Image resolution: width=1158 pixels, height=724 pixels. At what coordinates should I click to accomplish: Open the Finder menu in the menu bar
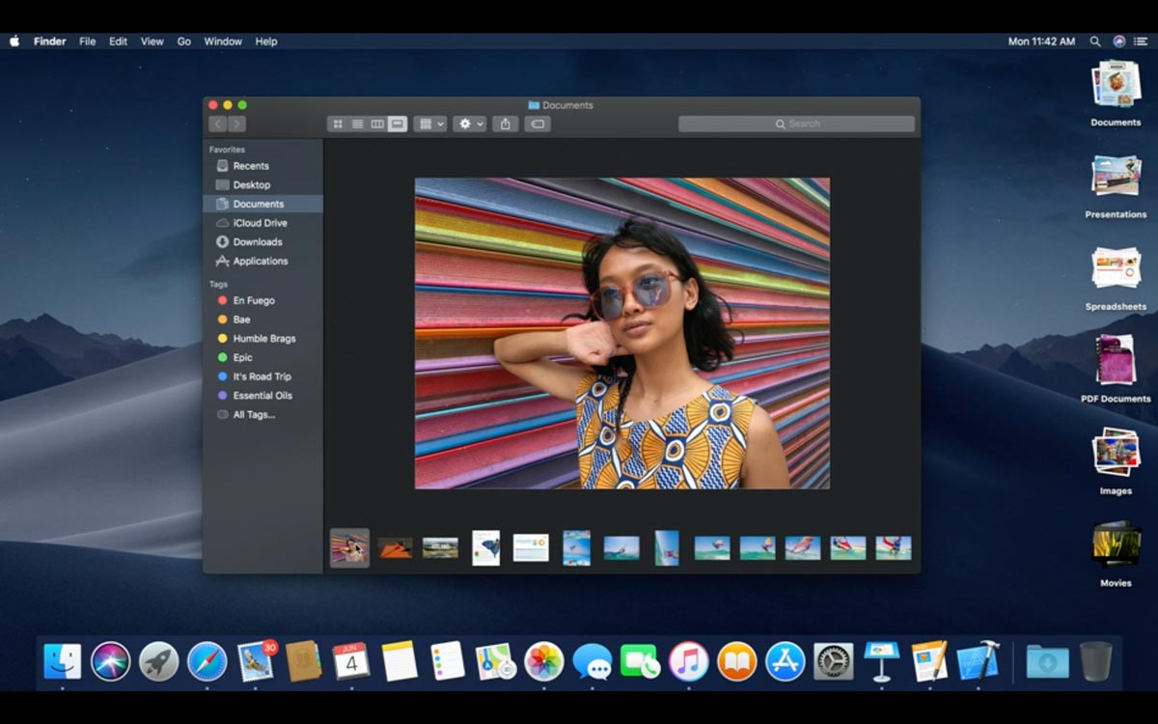tap(49, 42)
